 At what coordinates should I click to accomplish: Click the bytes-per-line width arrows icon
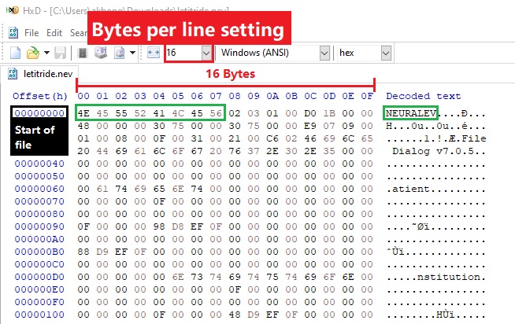pyautogui.click(x=154, y=53)
